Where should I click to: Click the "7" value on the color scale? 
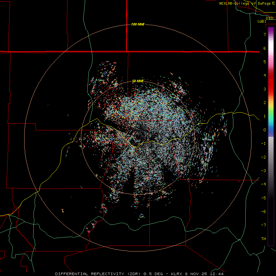pos(265,34)
